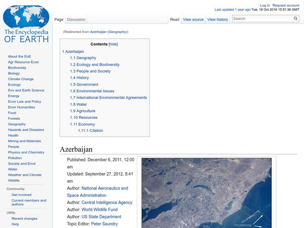The height and width of the screenshot is (228, 304).
Task: Switch to the Page tab
Action: (x=59, y=19)
